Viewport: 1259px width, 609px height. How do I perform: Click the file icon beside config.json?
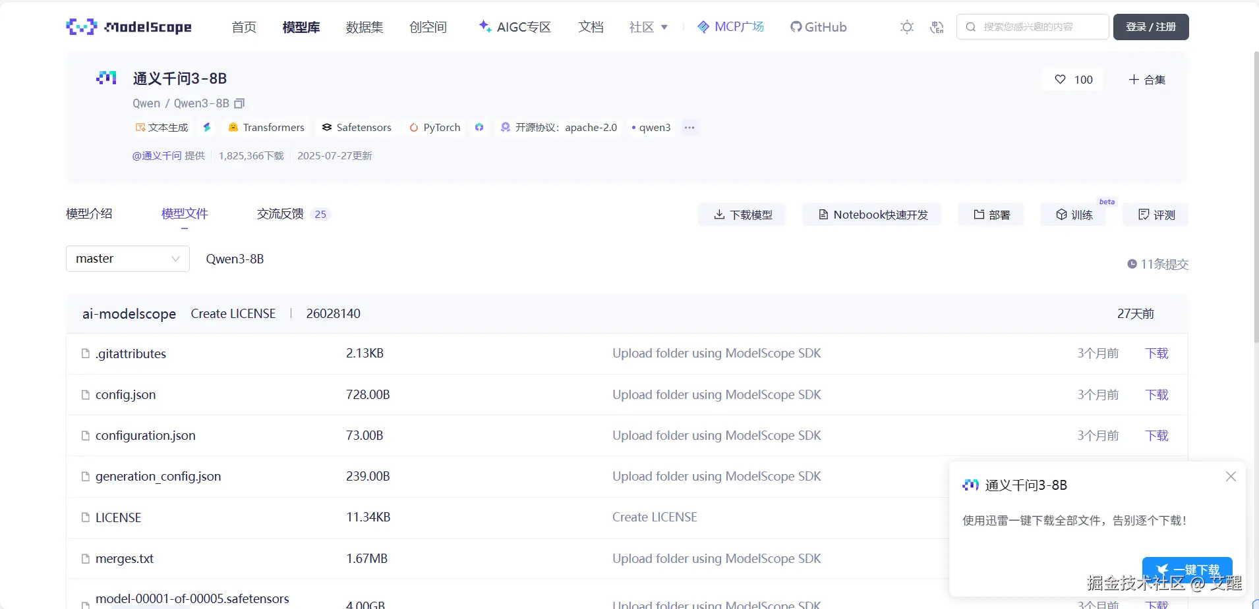pos(85,394)
